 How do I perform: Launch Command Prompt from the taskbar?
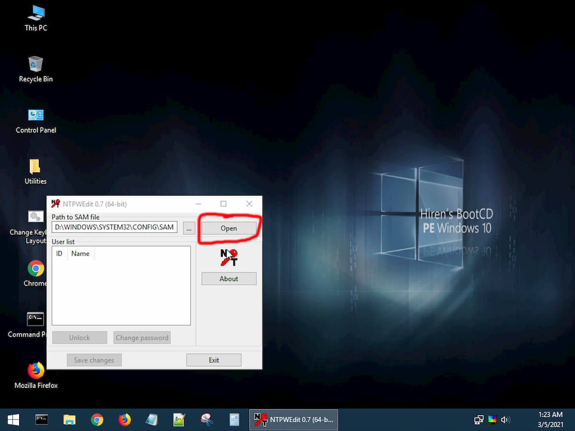tap(42, 420)
